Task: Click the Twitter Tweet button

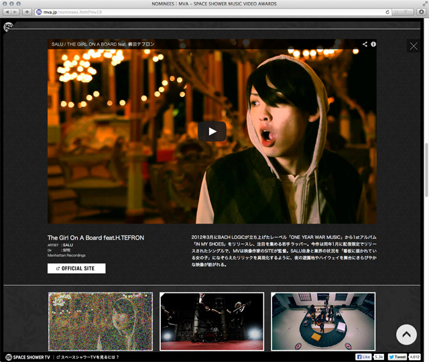Action: [398, 357]
